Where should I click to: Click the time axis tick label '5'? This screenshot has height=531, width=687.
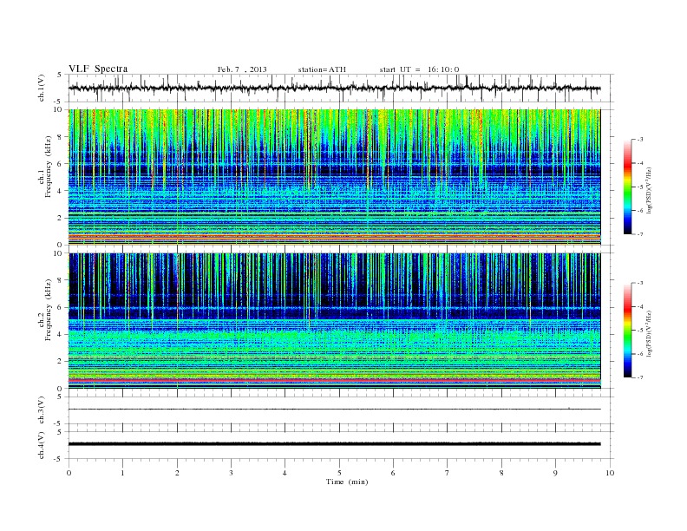tap(339, 473)
